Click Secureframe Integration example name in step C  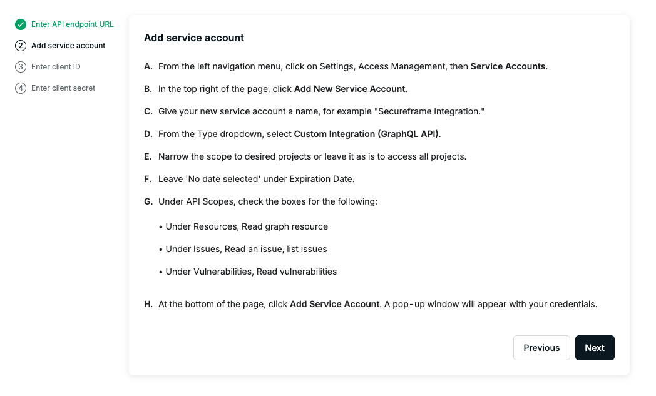coord(429,111)
